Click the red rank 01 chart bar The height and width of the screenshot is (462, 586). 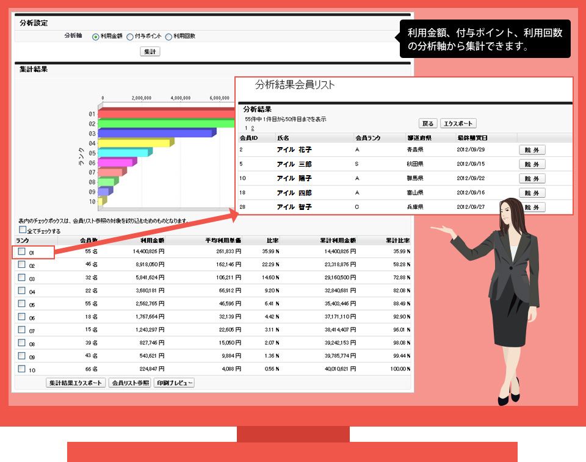(x=165, y=114)
